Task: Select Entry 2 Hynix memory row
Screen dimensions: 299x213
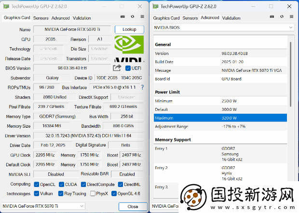Action: point(220,173)
